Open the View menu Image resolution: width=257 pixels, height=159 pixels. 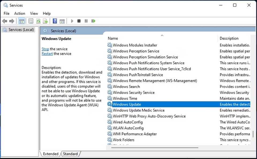(34, 13)
